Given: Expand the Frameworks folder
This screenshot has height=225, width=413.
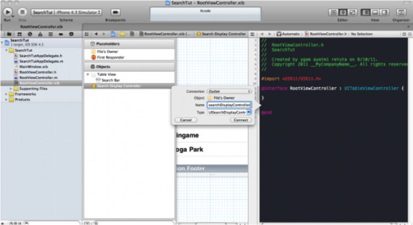Looking at the screenshot, I should (x=7, y=94).
